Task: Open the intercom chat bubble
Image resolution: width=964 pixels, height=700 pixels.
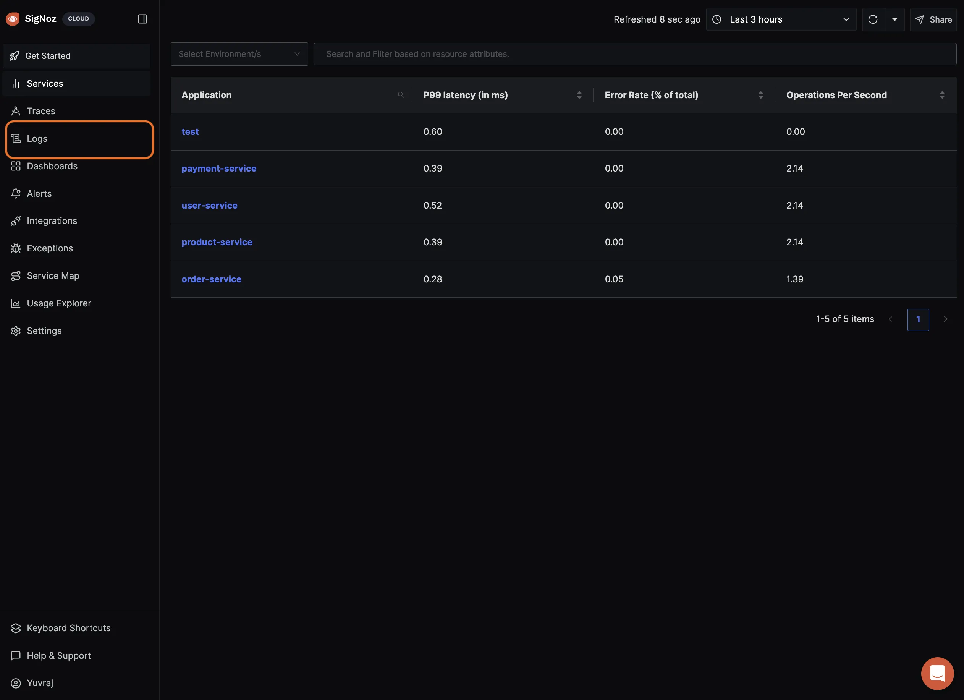Action: [937, 673]
